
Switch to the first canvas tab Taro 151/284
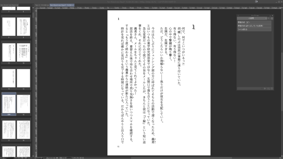(x=41, y=5)
